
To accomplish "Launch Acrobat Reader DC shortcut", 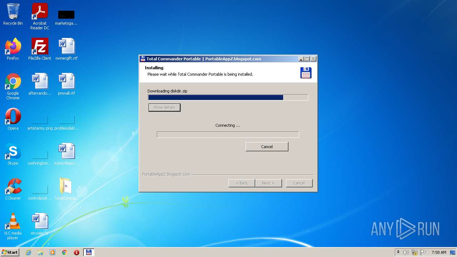I will pyautogui.click(x=40, y=16).
